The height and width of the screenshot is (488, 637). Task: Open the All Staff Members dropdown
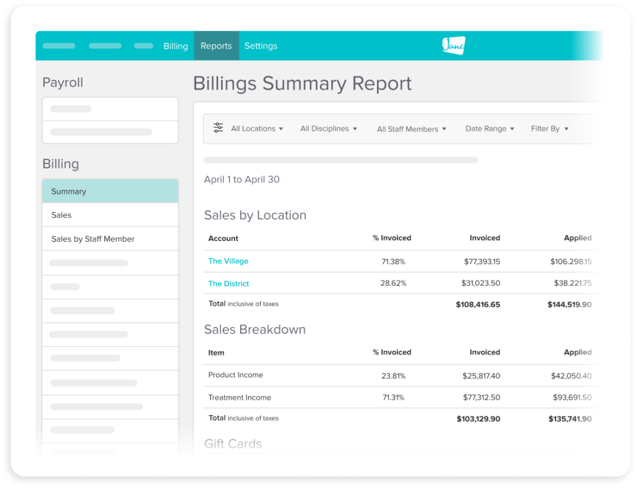coord(411,129)
